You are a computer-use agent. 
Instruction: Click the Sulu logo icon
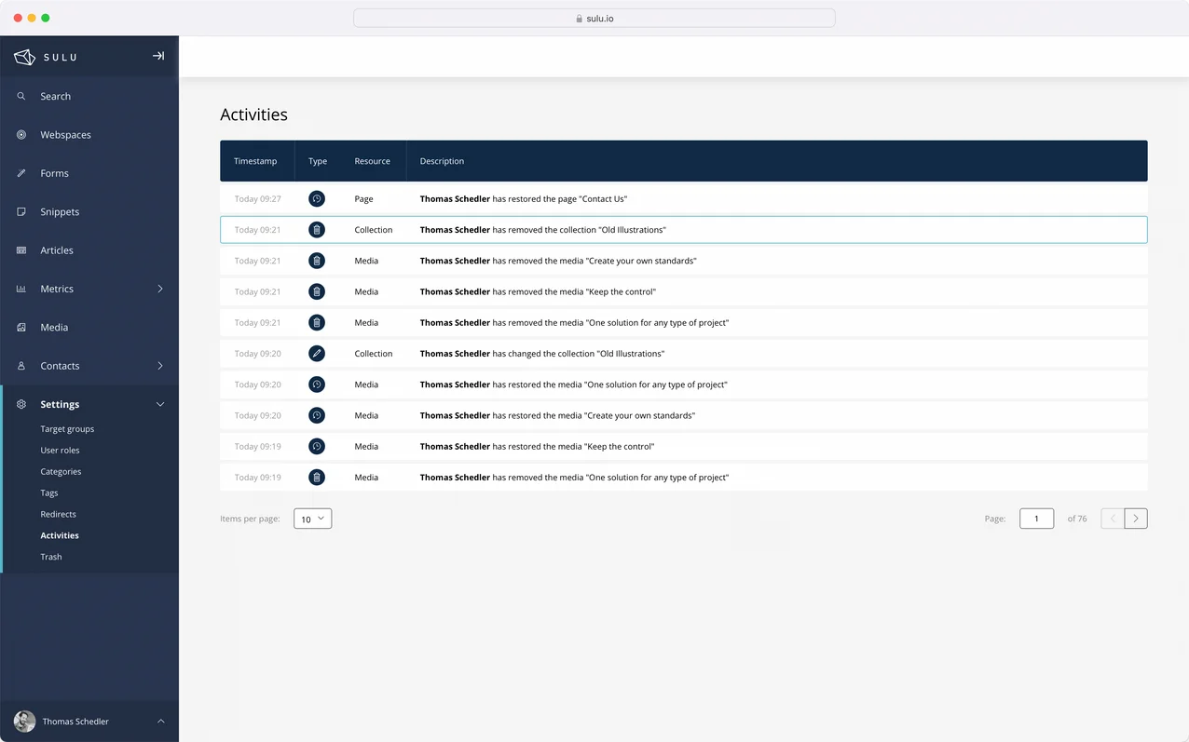[24, 57]
